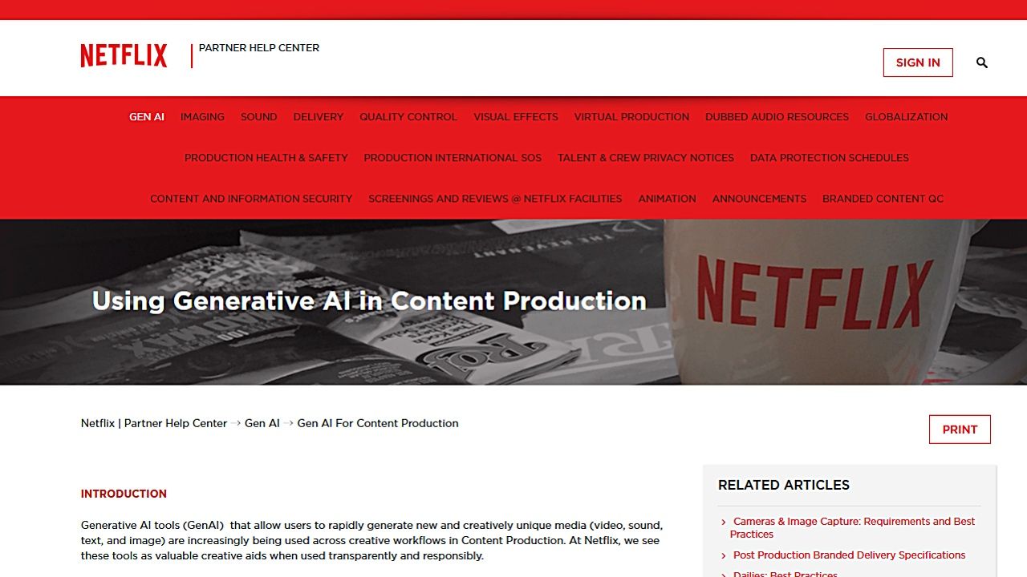Open the Delivery menu item
This screenshot has height=577, width=1027.
tap(319, 117)
